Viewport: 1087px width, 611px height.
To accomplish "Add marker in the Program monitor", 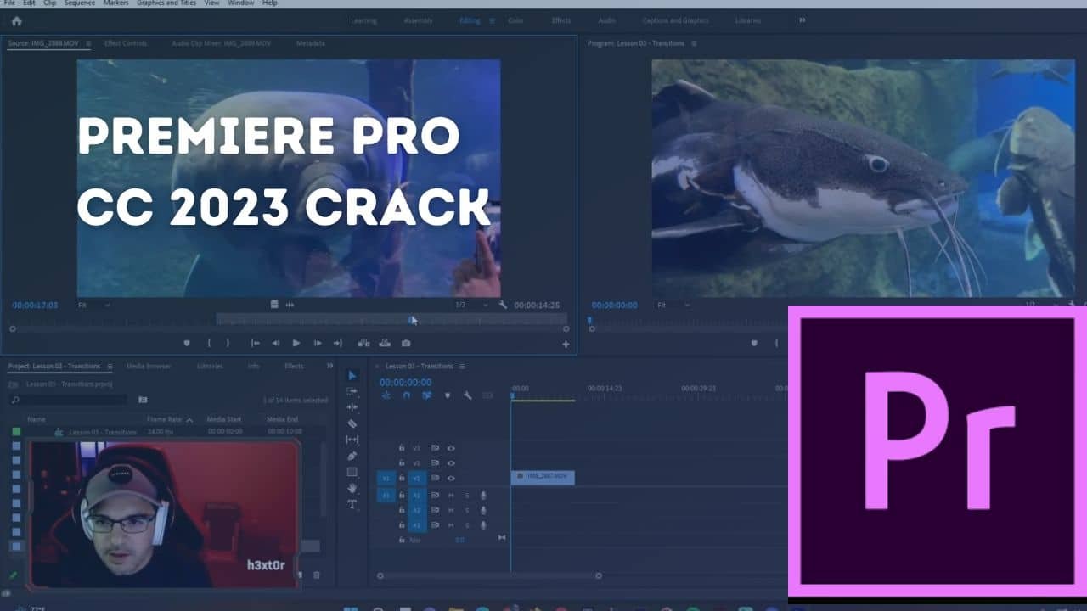I will click(754, 343).
